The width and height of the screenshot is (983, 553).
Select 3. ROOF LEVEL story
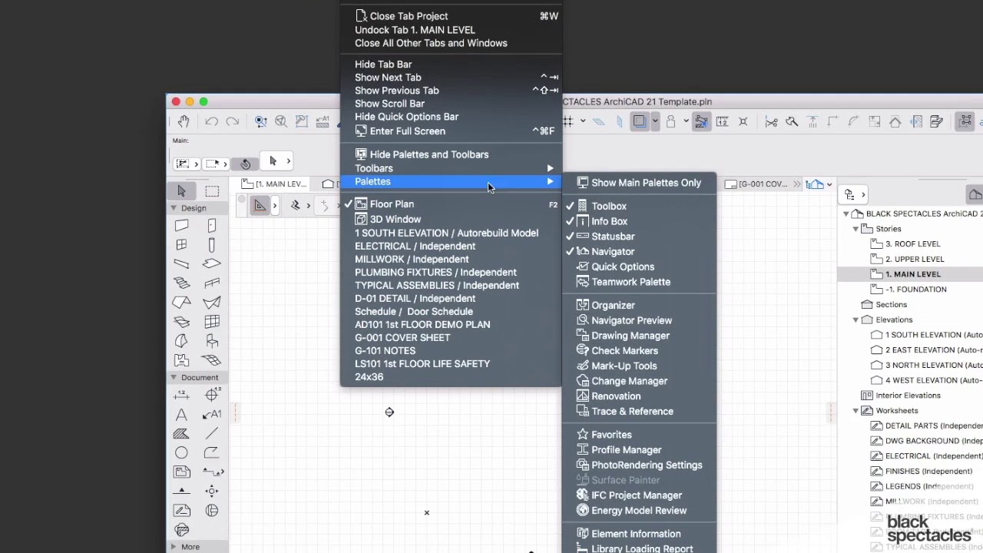click(912, 244)
